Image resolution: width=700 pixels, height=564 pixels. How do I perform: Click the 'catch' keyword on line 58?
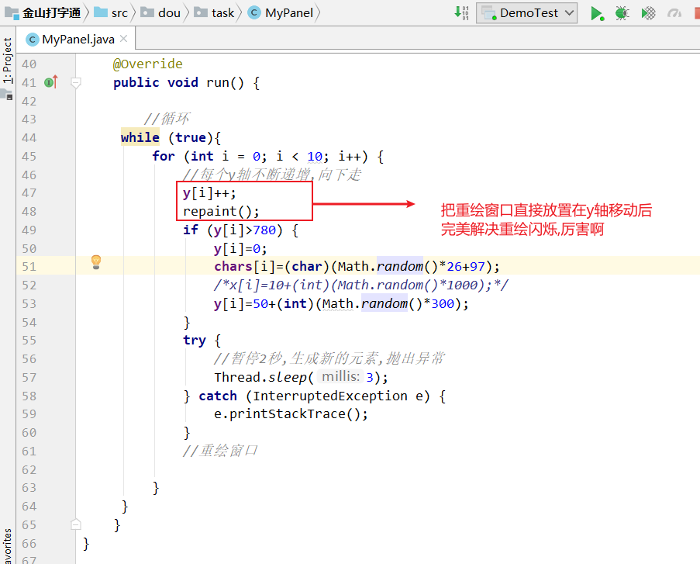(x=218, y=396)
